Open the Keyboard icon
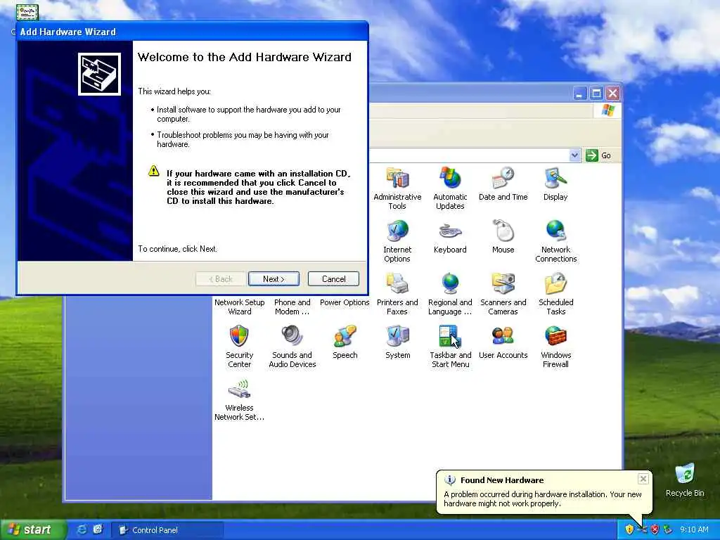 coord(450,231)
